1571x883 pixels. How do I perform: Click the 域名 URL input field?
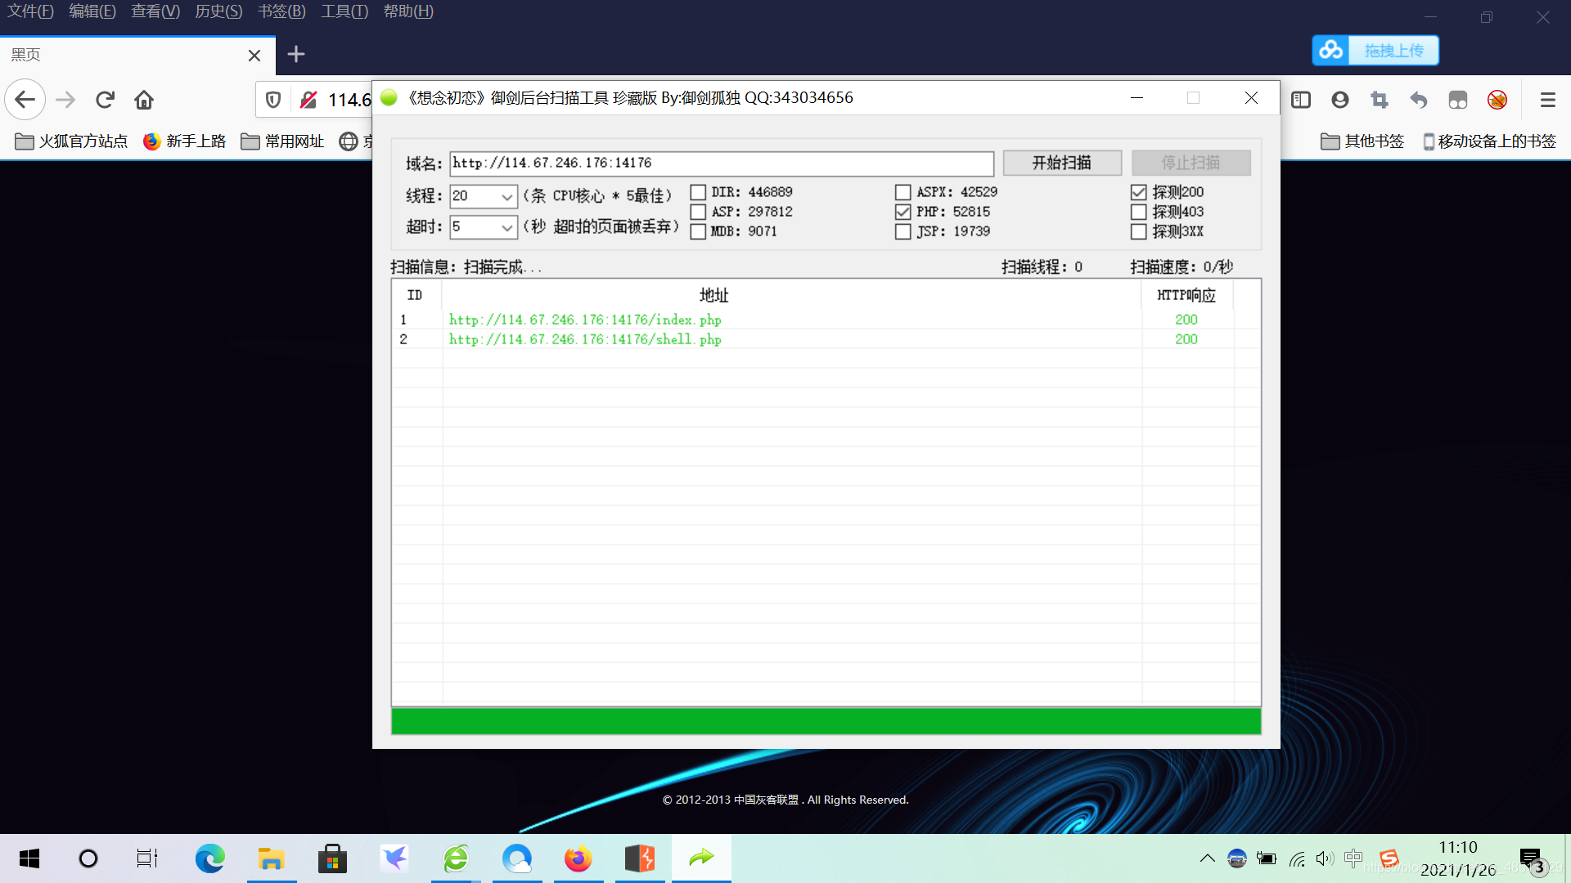pyautogui.click(x=722, y=164)
